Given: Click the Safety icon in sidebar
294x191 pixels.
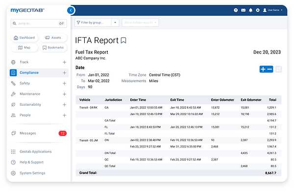Looking at the screenshot, I should (x=13, y=83).
